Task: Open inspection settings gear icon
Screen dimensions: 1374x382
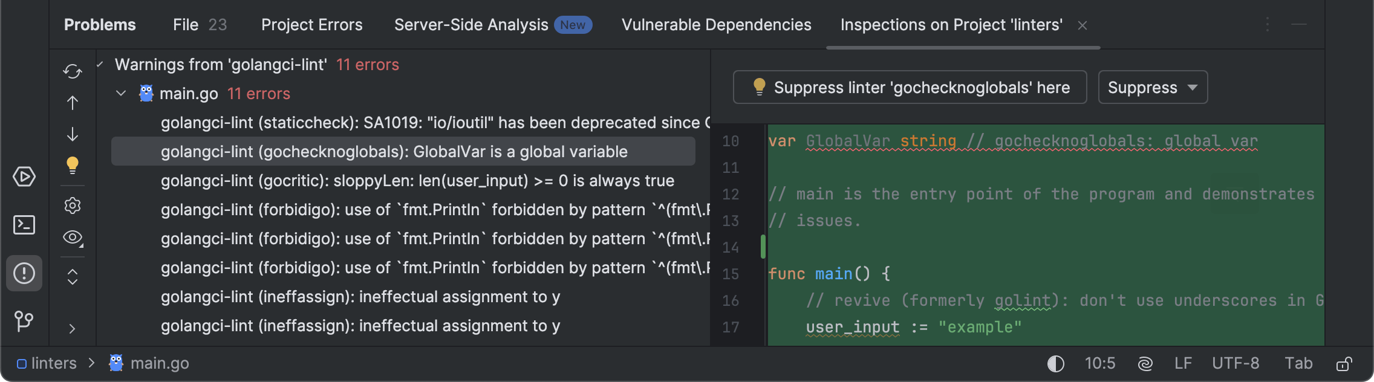Action: [73, 206]
